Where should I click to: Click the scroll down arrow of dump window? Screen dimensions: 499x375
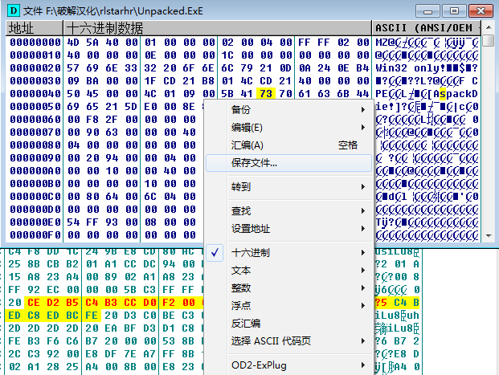click(x=489, y=236)
